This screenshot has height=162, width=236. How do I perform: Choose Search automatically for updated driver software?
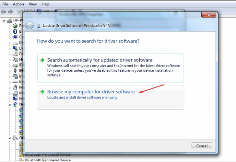(x=111, y=68)
